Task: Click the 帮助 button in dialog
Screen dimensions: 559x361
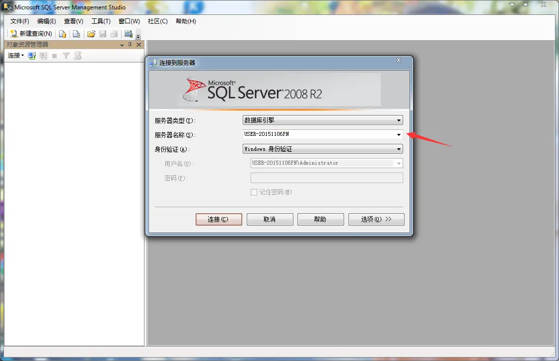Action: [320, 219]
